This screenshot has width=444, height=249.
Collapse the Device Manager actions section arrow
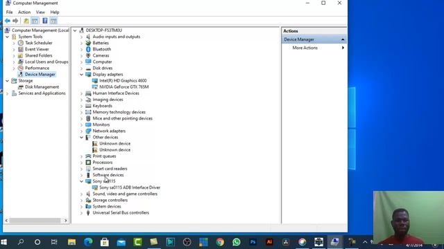(x=343, y=39)
